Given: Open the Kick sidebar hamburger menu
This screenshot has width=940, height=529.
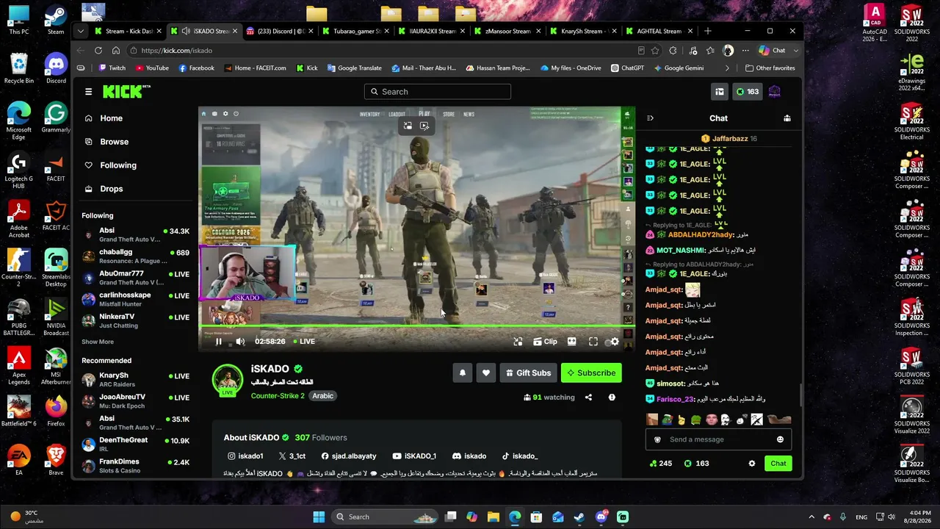Looking at the screenshot, I should [x=88, y=92].
